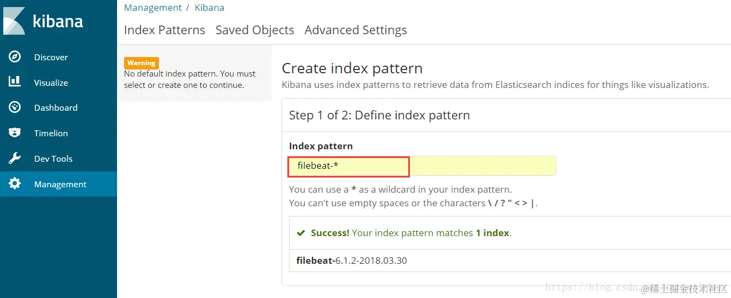Switch to the Index Patterns tab
The height and width of the screenshot is (298, 731).
click(164, 30)
